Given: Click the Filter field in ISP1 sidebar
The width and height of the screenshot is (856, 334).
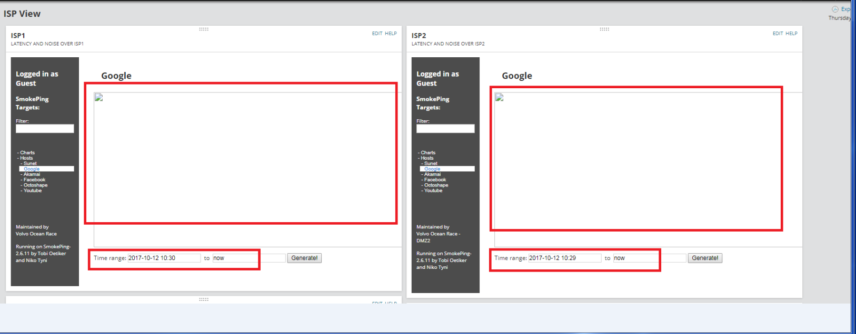Looking at the screenshot, I should (x=45, y=129).
